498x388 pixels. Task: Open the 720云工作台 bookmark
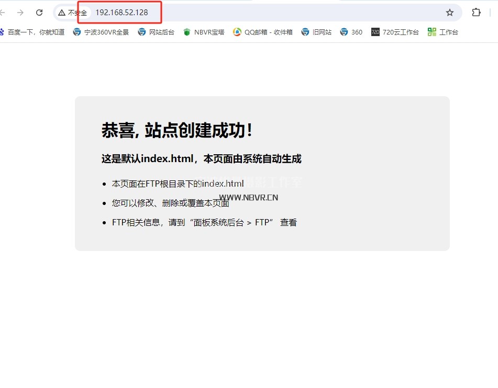point(395,32)
